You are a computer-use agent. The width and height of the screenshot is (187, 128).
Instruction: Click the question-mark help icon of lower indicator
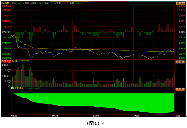[x=12, y=88]
